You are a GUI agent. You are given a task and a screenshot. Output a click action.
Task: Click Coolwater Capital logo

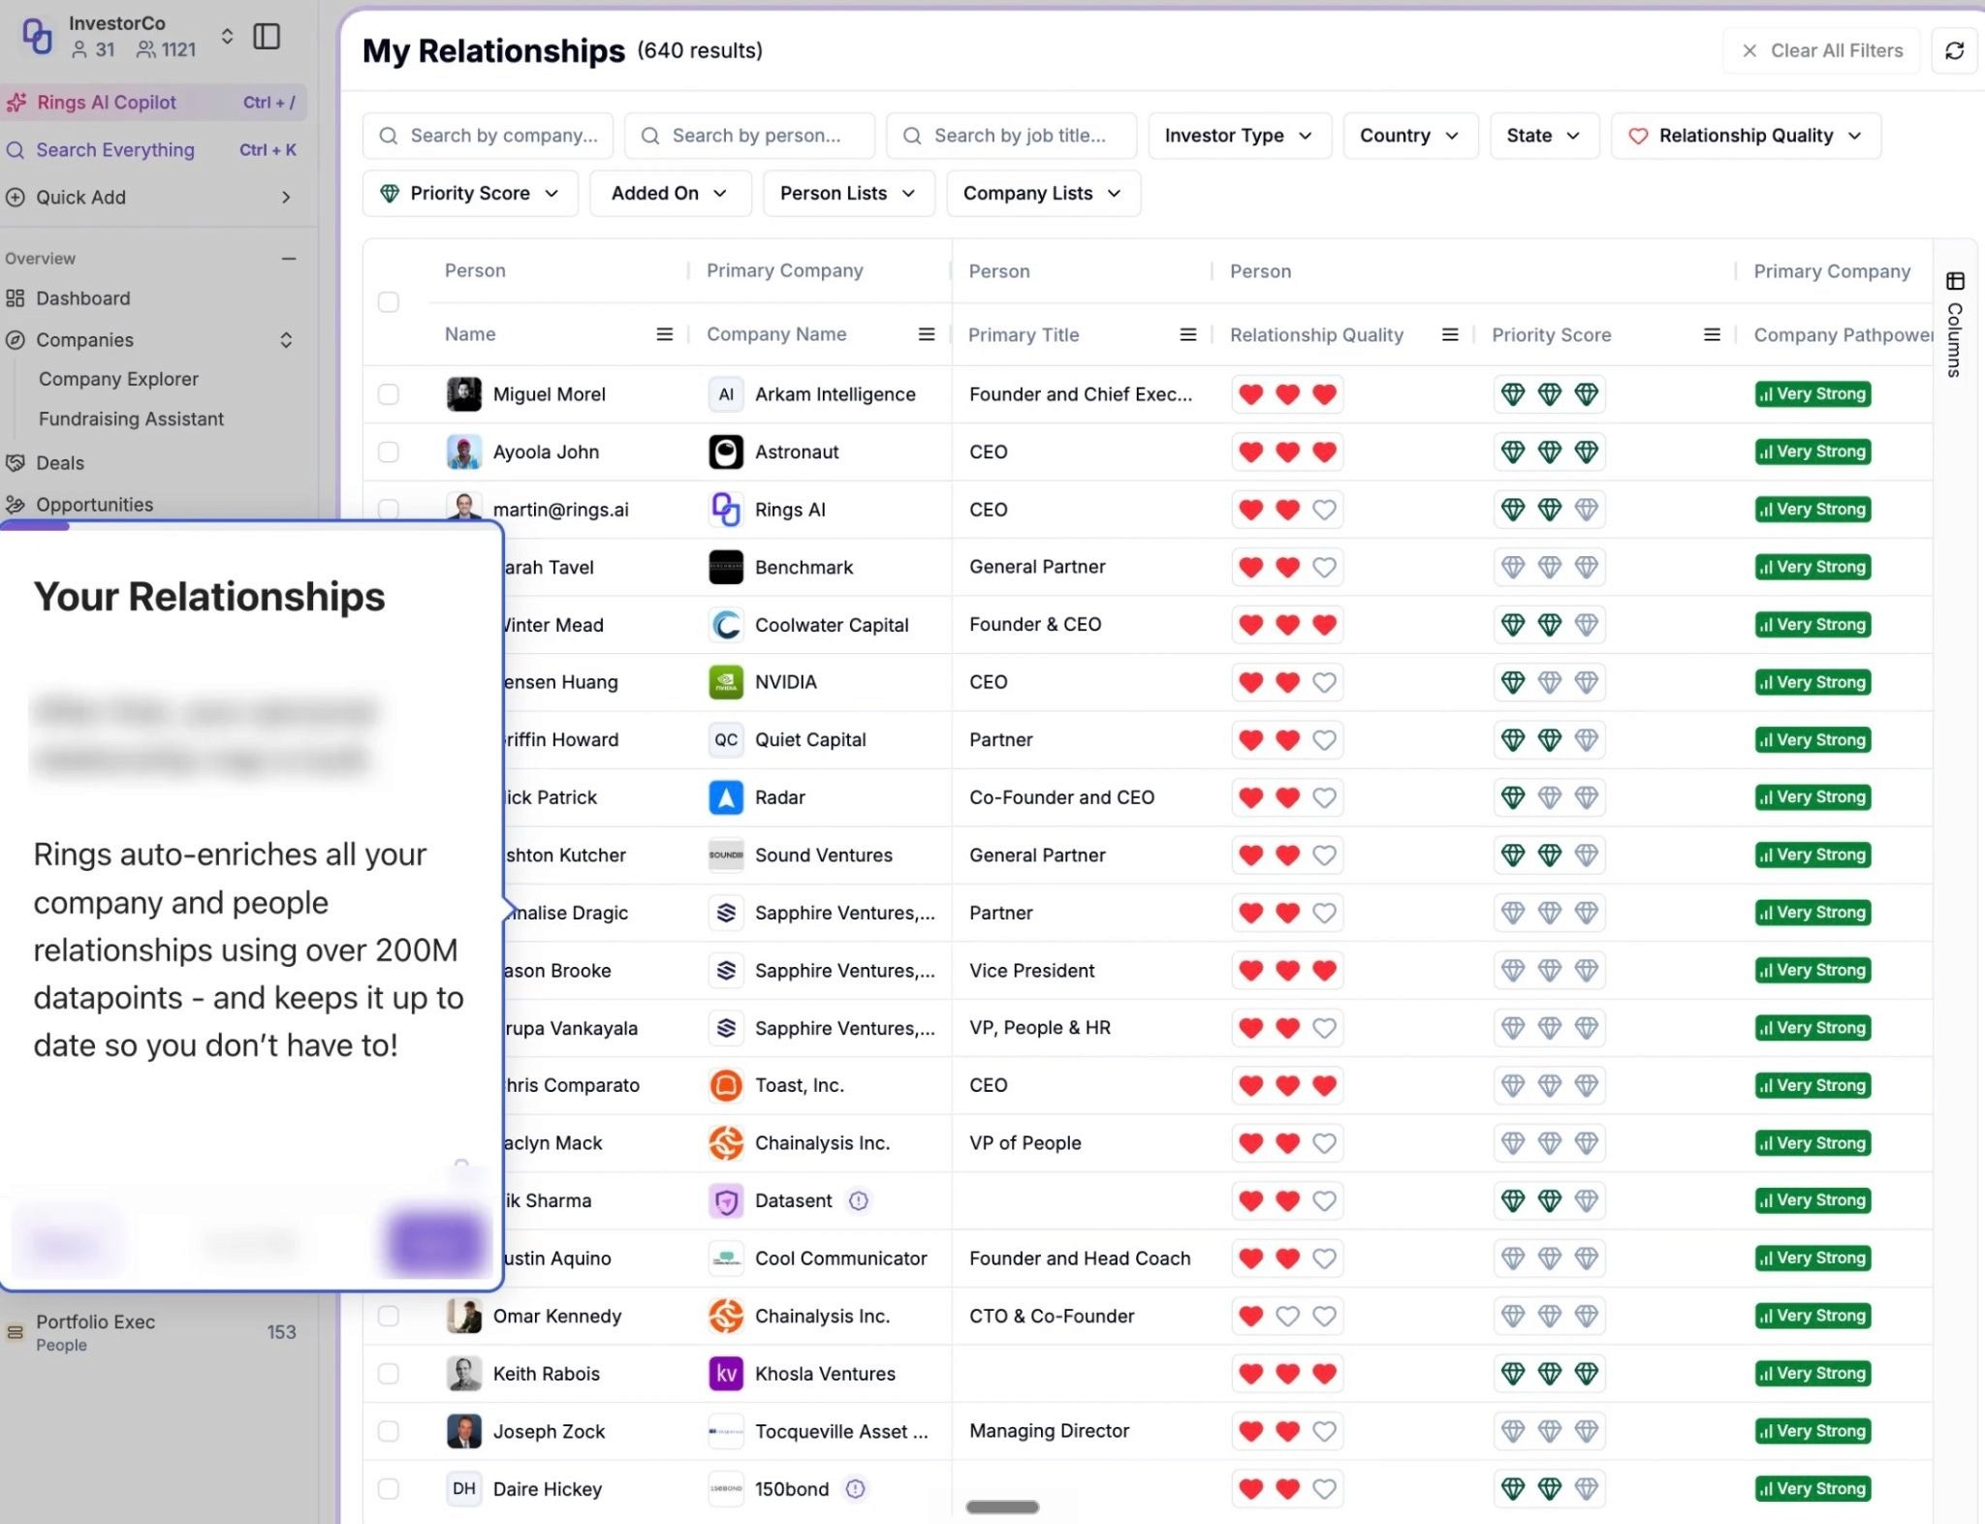click(x=726, y=625)
